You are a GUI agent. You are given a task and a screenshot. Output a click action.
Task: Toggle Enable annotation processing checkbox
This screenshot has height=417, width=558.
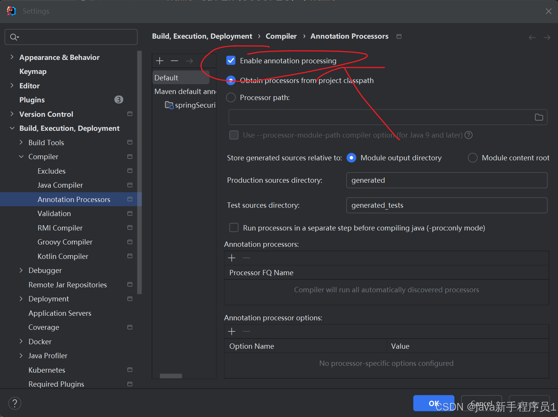pyautogui.click(x=231, y=60)
